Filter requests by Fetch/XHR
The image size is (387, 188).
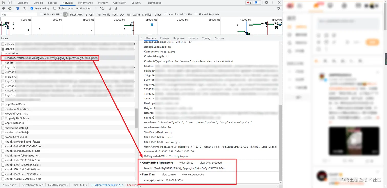(x=76, y=15)
